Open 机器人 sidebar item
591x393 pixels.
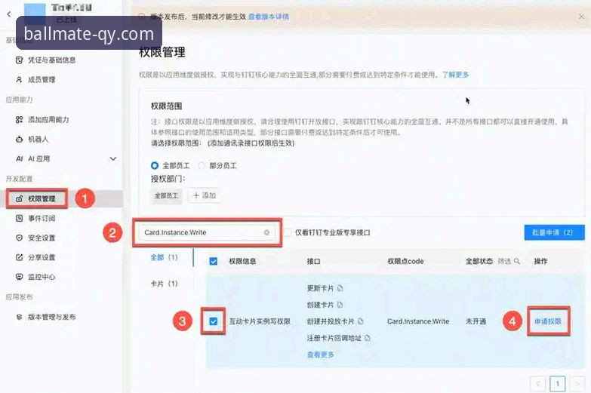pos(32,139)
